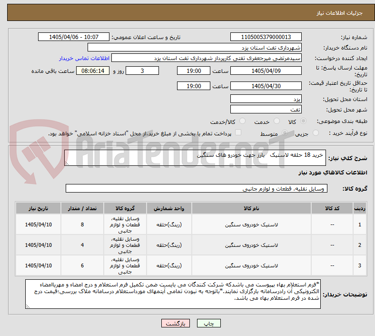Click the جزئیات اطلاعات نیاز header title
Image resolution: width=375 pixels, height=336 pixels.
pyautogui.click(x=340, y=13)
